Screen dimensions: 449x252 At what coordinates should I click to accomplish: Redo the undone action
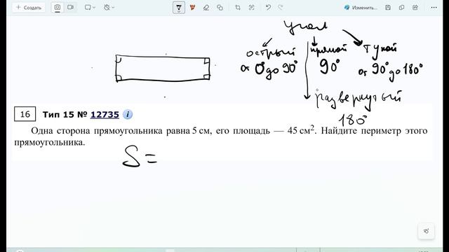tap(281, 8)
